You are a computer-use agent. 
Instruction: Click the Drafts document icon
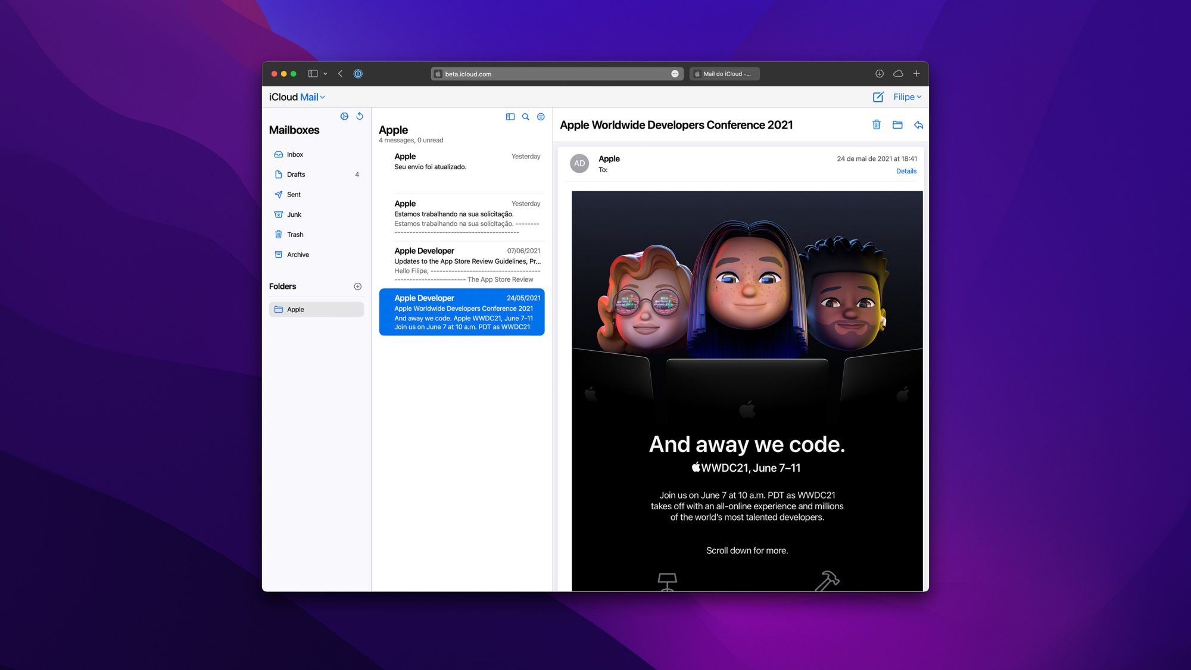278,174
